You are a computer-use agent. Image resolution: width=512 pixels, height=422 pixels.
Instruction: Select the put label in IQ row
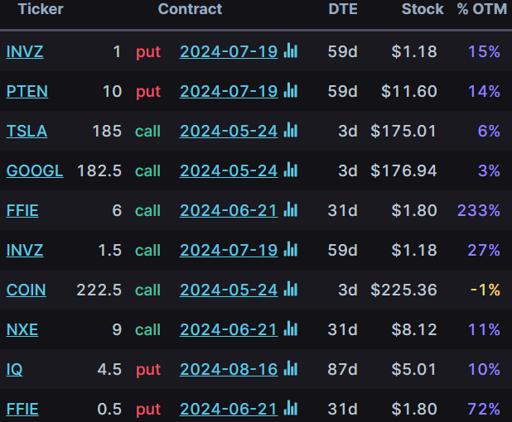coord(148,370)
